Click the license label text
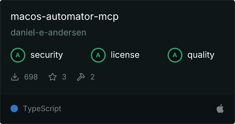Image resolution: width=235 pixels, height=124 pixels. coord(125,55)
